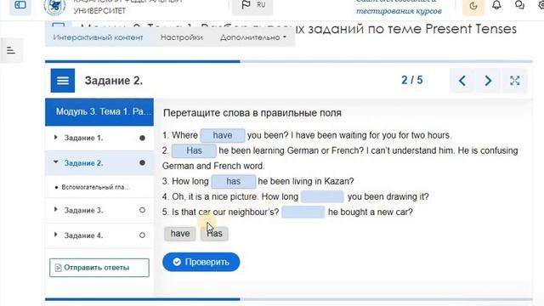544x306 pixels.
Task: Open the course index list icon
Action: point(11,51)
